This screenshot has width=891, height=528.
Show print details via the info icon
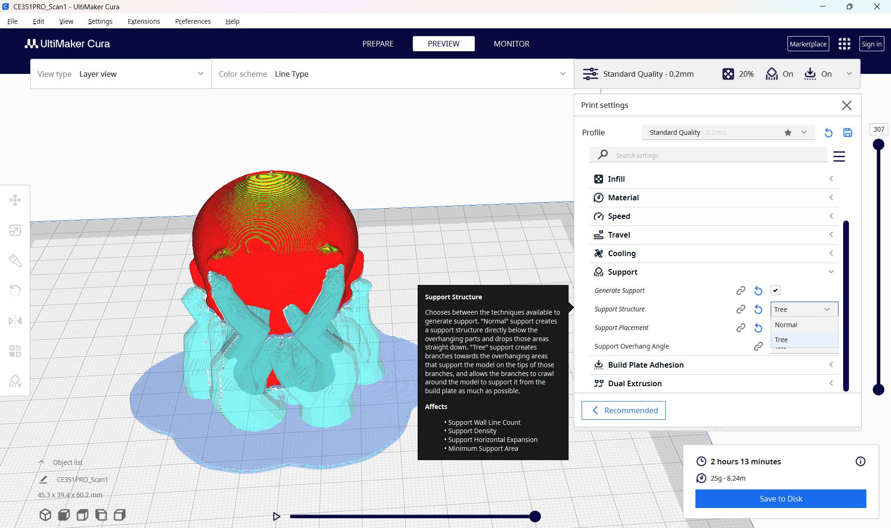860,462
